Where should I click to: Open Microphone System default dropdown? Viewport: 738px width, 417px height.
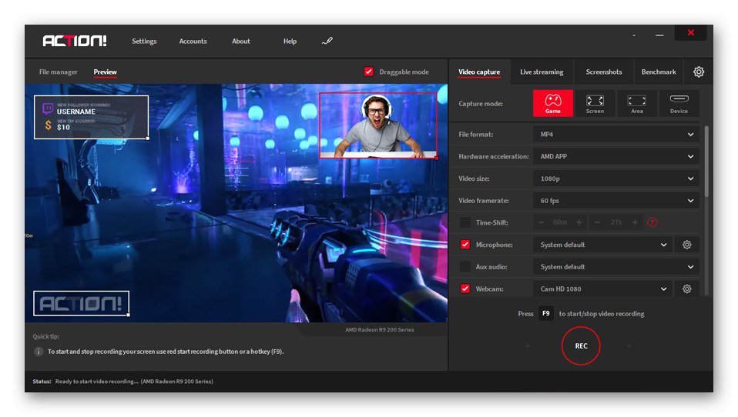point(602,245)
